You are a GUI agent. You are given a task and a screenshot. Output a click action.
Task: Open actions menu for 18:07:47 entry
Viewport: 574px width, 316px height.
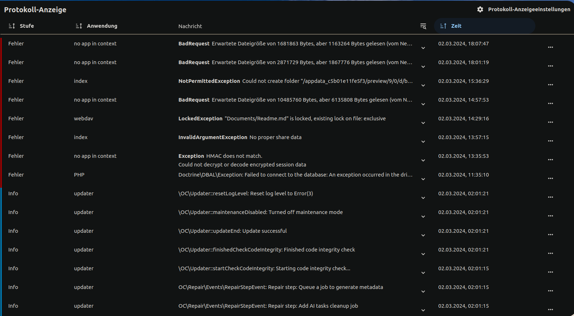tap(551, 47)
